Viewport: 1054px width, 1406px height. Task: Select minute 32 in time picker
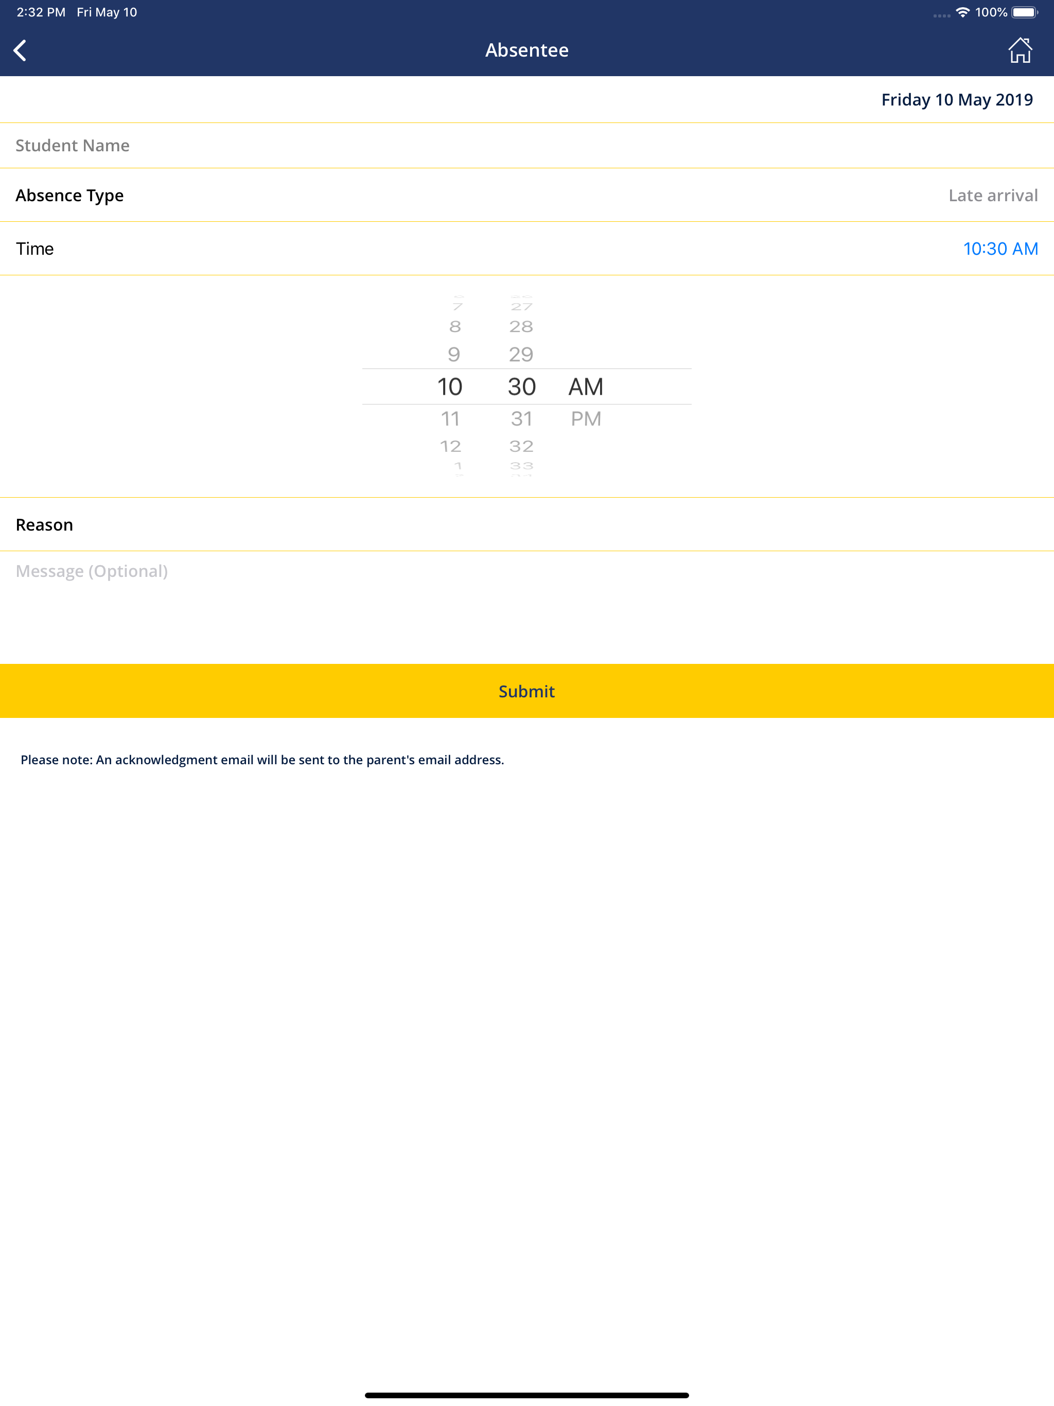click(x=521, y=446)
